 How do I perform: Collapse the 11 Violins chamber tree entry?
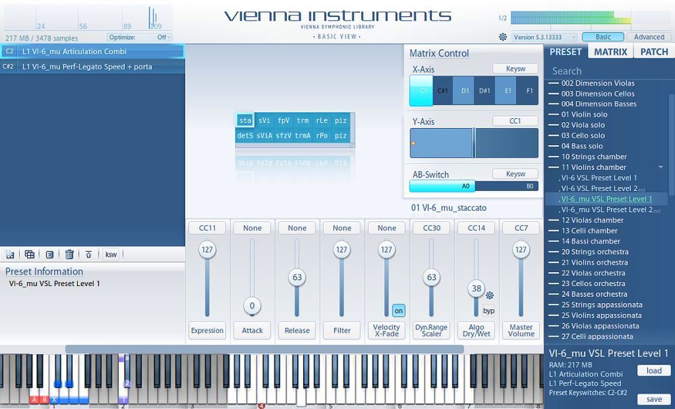pos(659,167)
